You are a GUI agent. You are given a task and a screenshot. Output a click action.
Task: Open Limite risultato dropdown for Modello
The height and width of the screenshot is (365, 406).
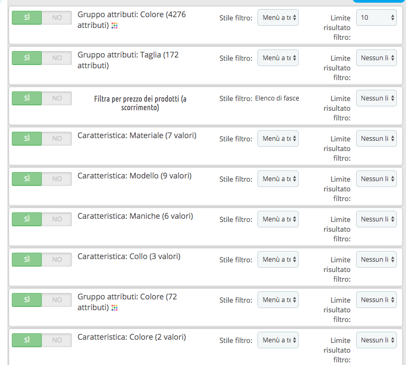(x=377, y=179)
